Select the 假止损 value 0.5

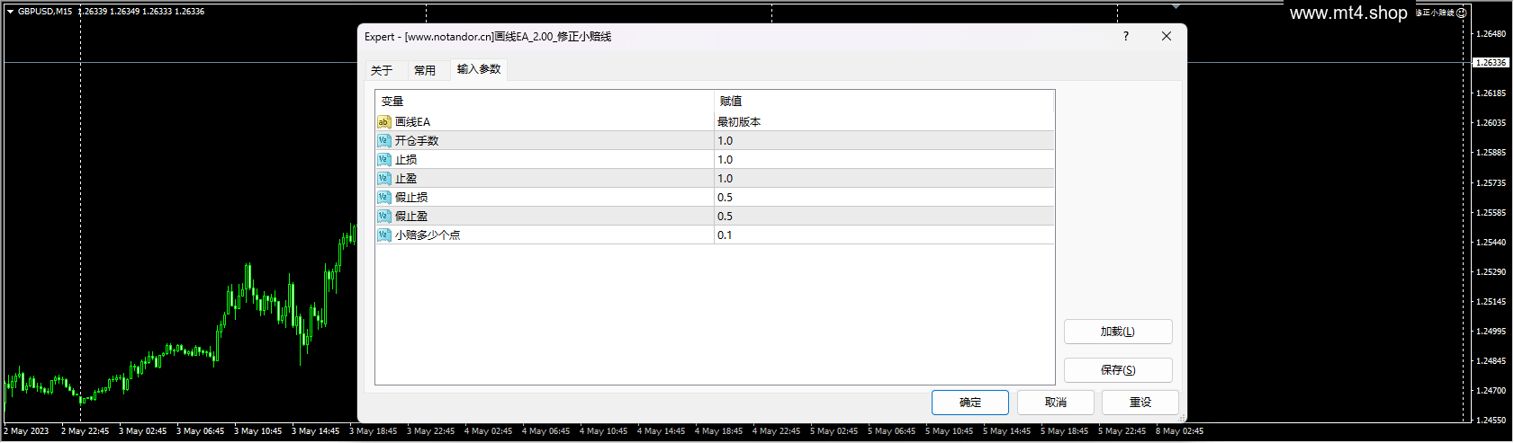884,198
